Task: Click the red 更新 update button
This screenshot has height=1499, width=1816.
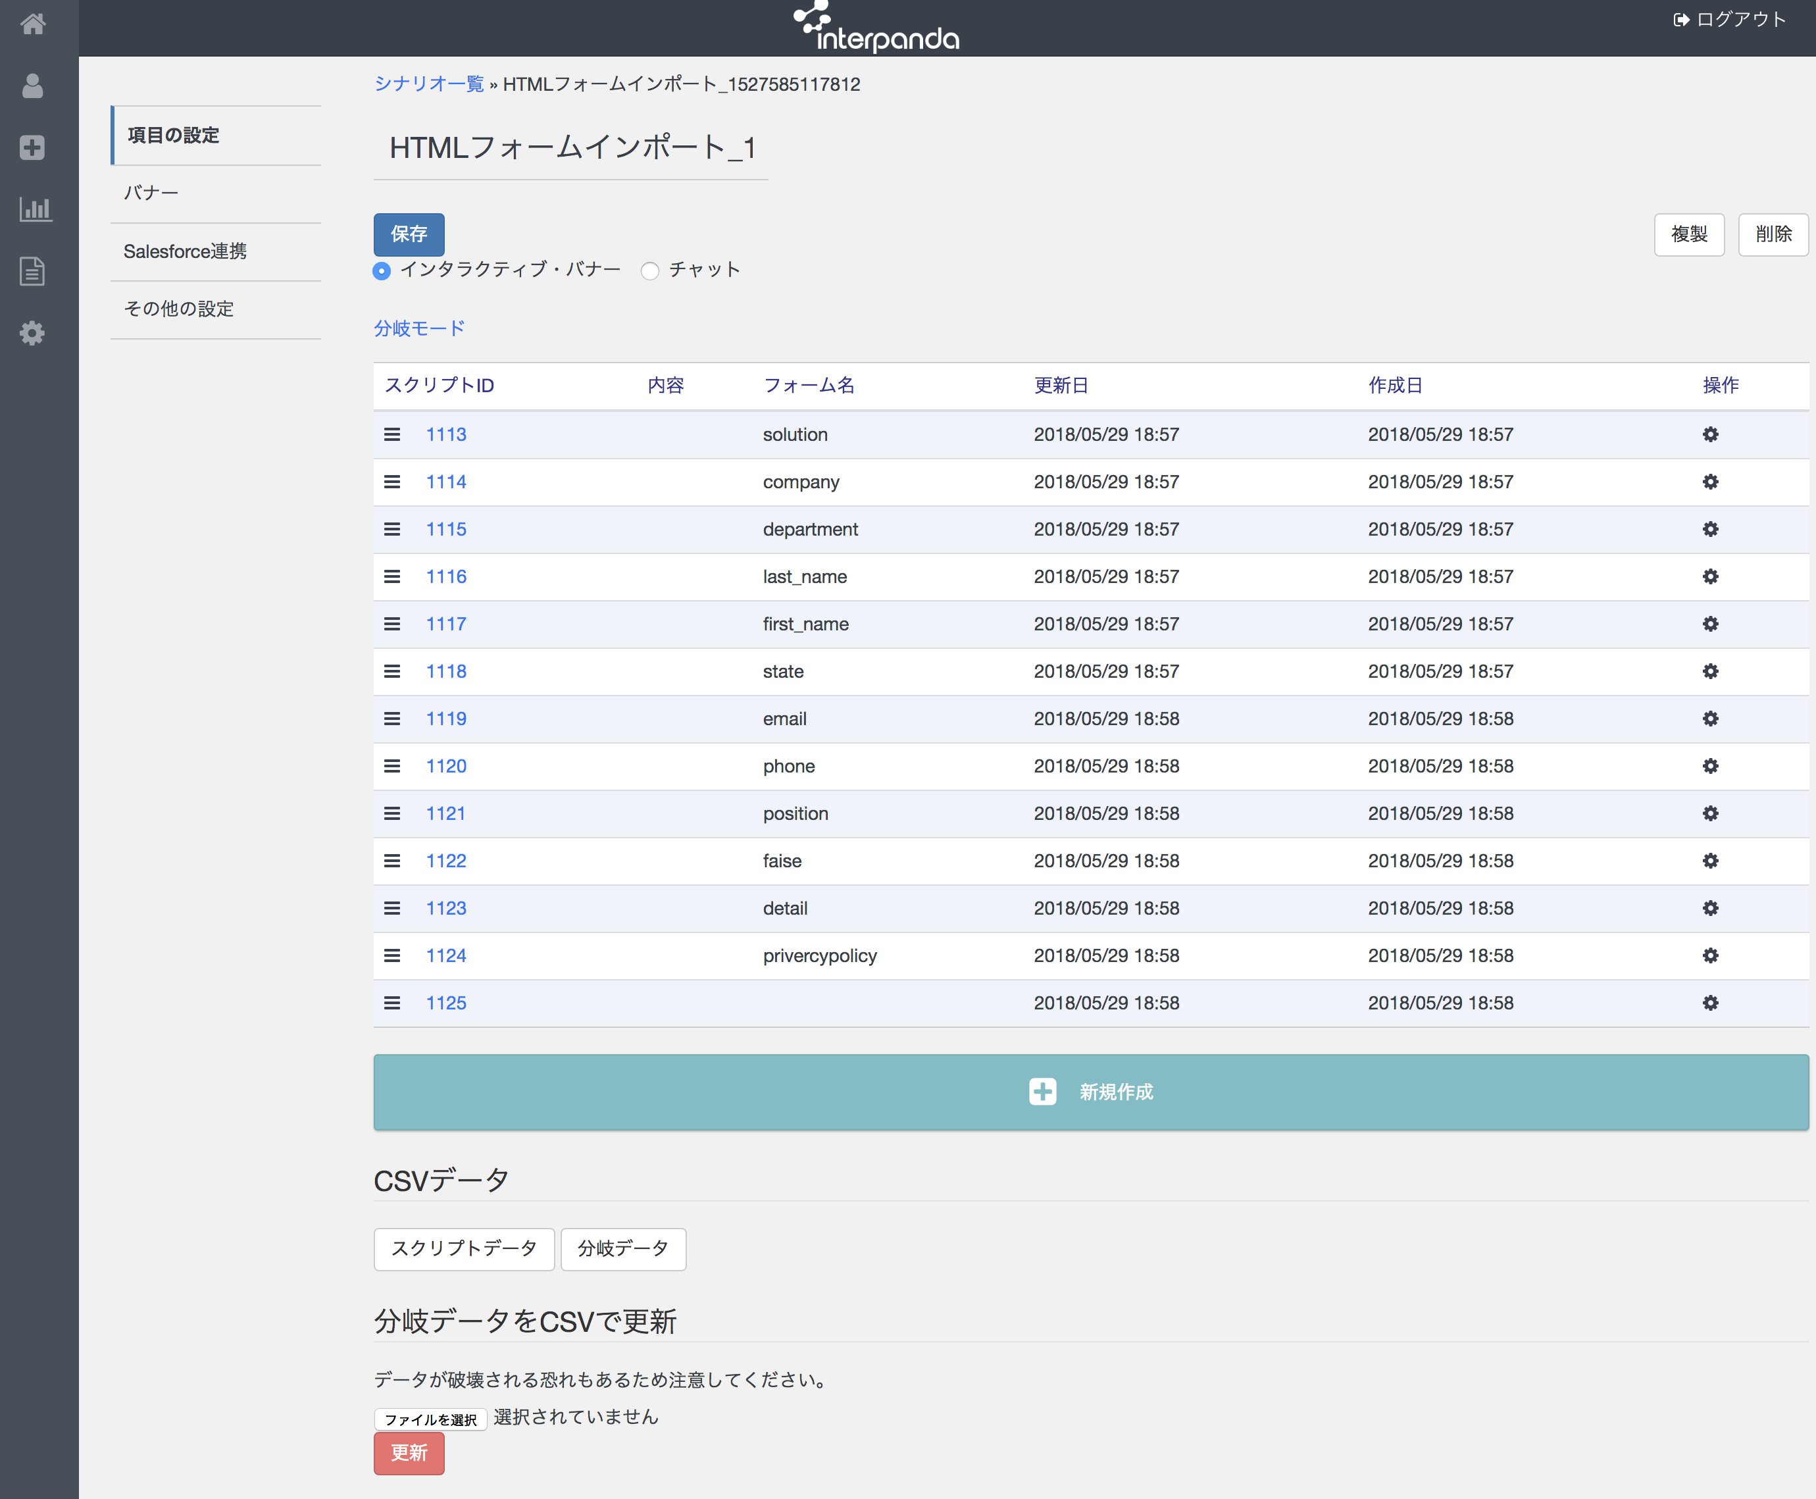Action: point(409,1453)
